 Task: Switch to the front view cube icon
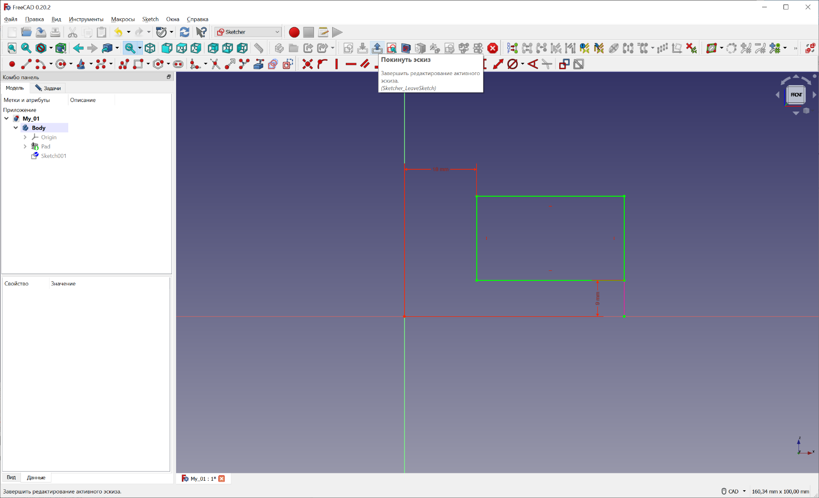point(167,48)
